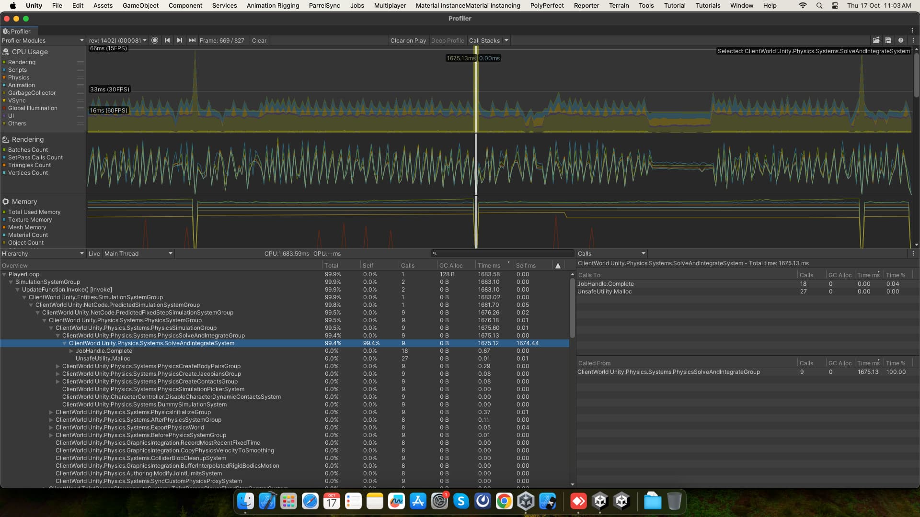
Task: Jump to the current last frame
Action: pyautogui.click(x=192, y=41)
